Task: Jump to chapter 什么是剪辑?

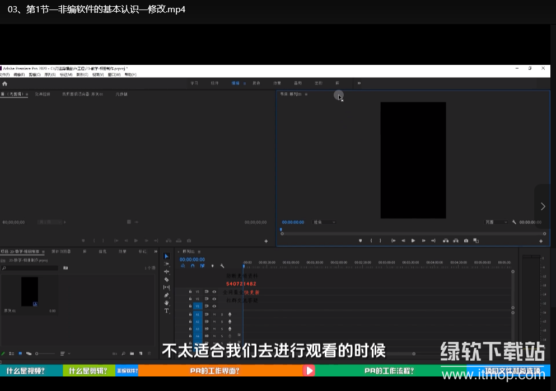Action: click(x=88, y=371)
